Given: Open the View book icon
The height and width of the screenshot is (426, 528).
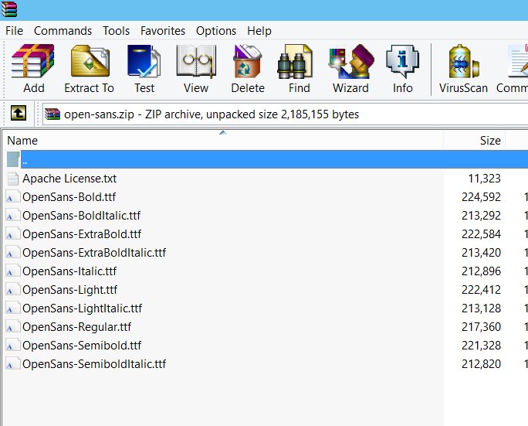Looking at the screenshot, I should coord(196,61).
